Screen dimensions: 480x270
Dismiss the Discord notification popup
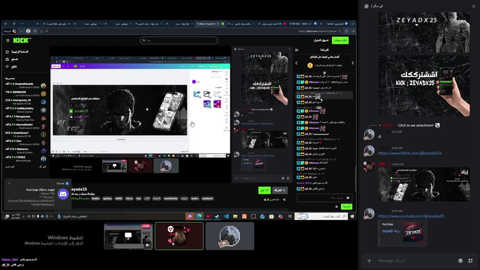point(9,183)
